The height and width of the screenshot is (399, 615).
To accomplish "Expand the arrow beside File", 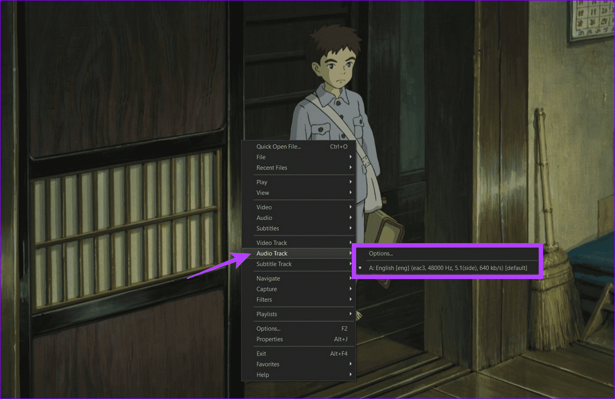I will pyautogui.click(x=351, y=157).
